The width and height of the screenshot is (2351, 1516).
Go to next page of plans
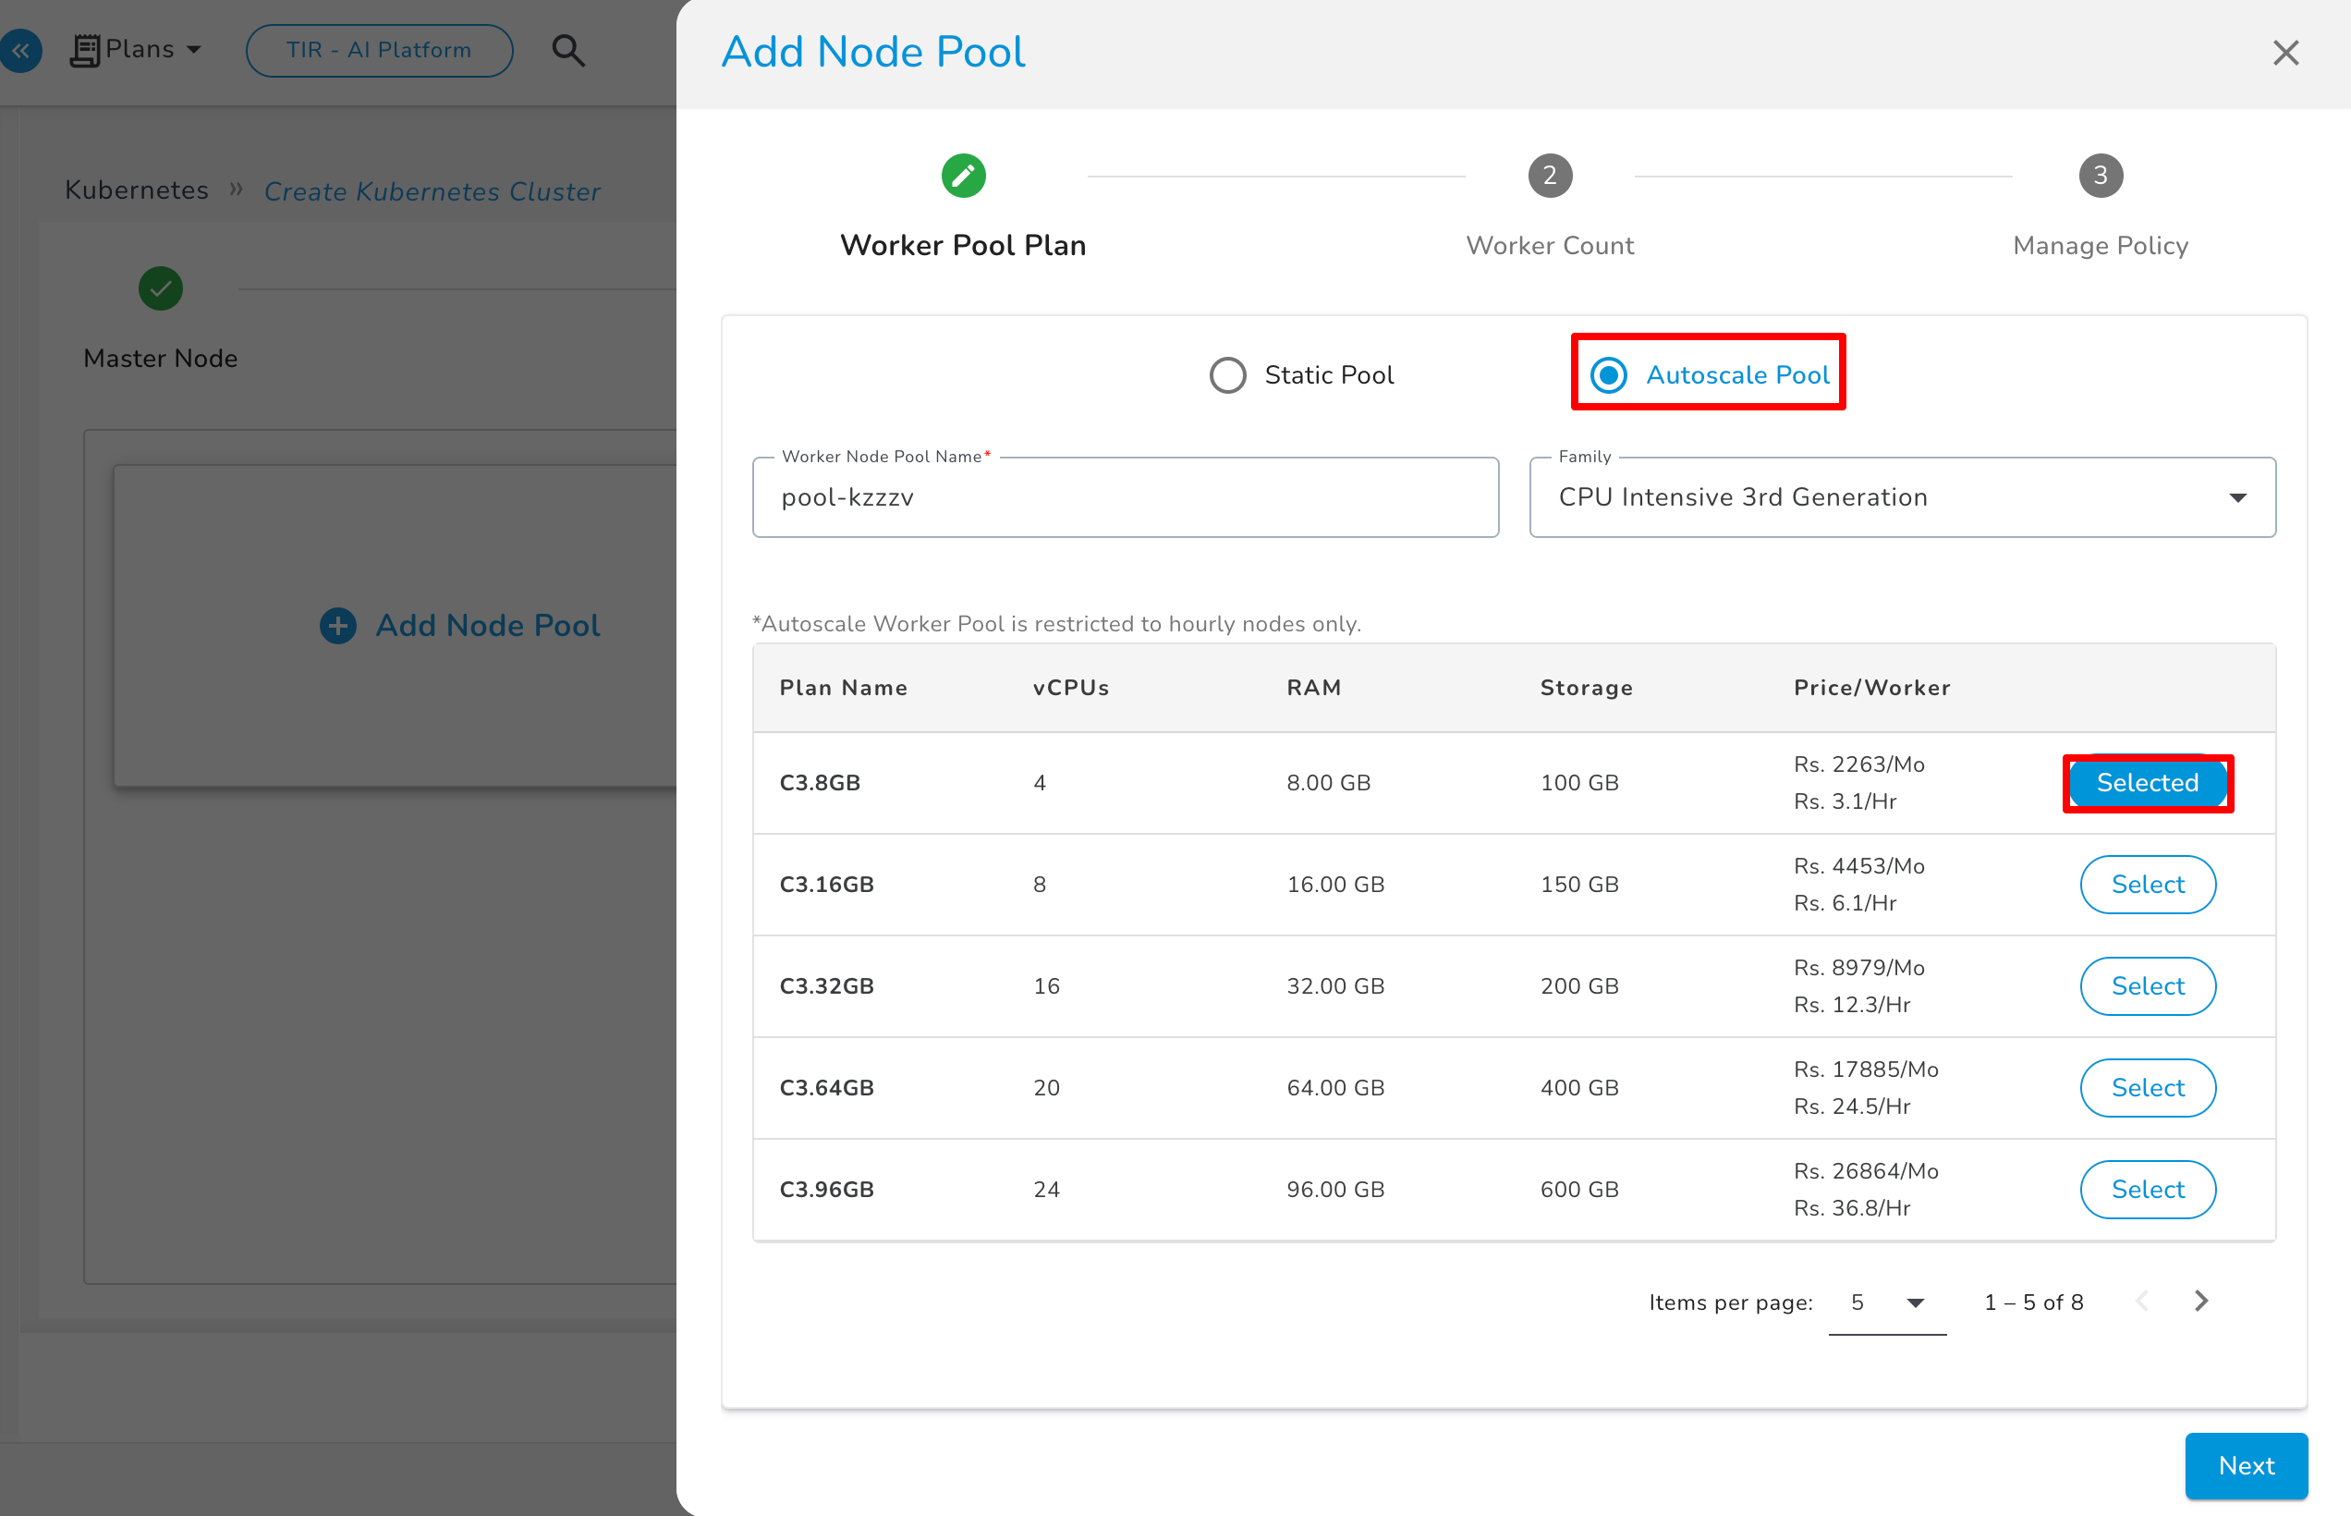pyautogui.click(x=2201, y=1301)
